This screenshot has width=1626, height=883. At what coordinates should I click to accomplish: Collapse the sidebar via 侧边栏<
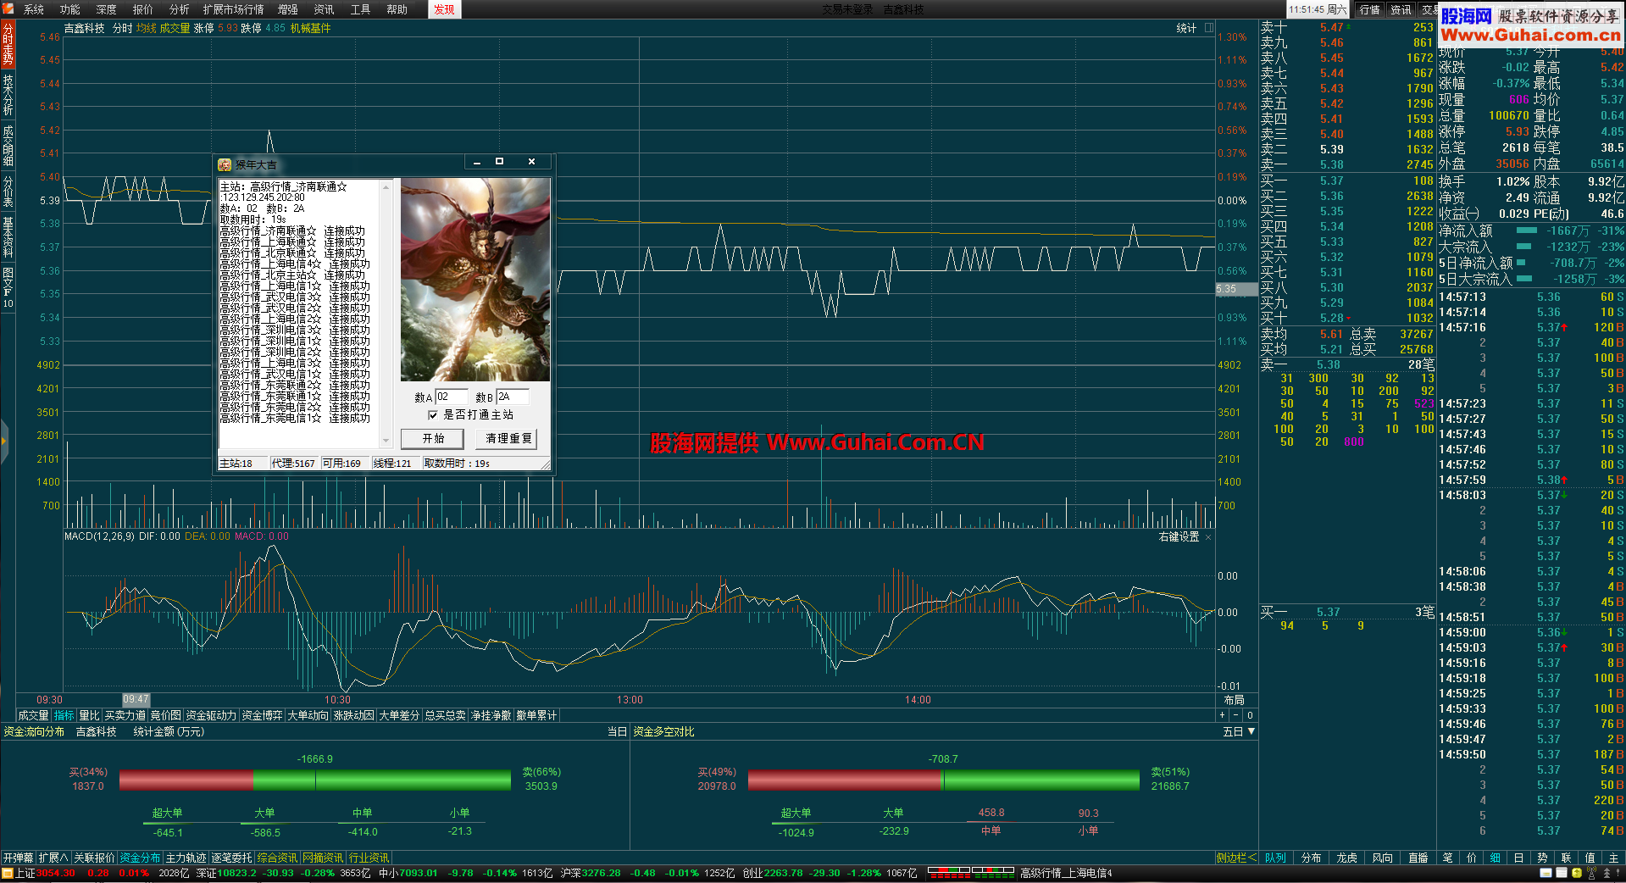(x=1237, y=858)
